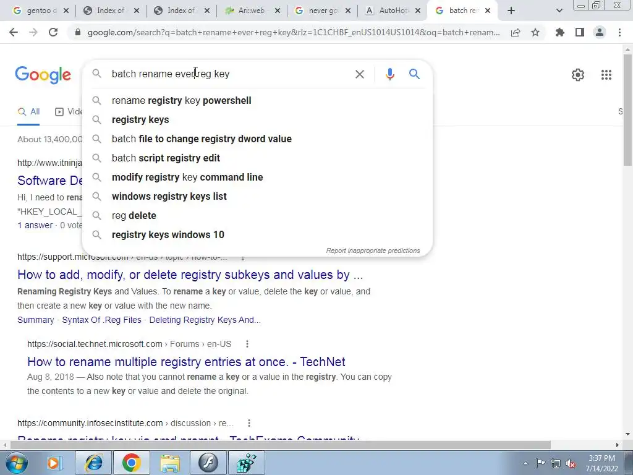The height and width of the screenshot is (475, 633).
Task: Close the active batch rename tab
Action: pyautogui.click(x=488, y=11)
